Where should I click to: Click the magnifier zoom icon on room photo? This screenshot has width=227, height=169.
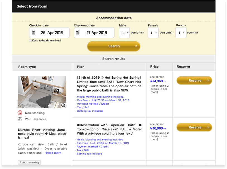pos(63,105)
